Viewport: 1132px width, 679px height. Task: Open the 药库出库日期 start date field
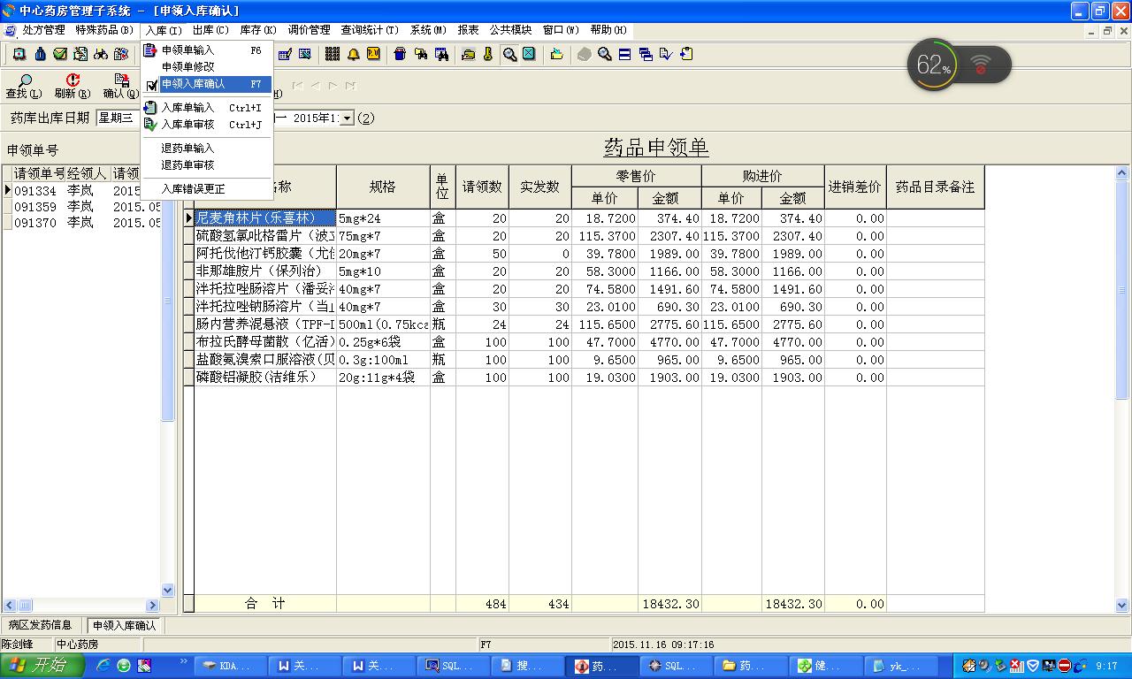[118, 118]
